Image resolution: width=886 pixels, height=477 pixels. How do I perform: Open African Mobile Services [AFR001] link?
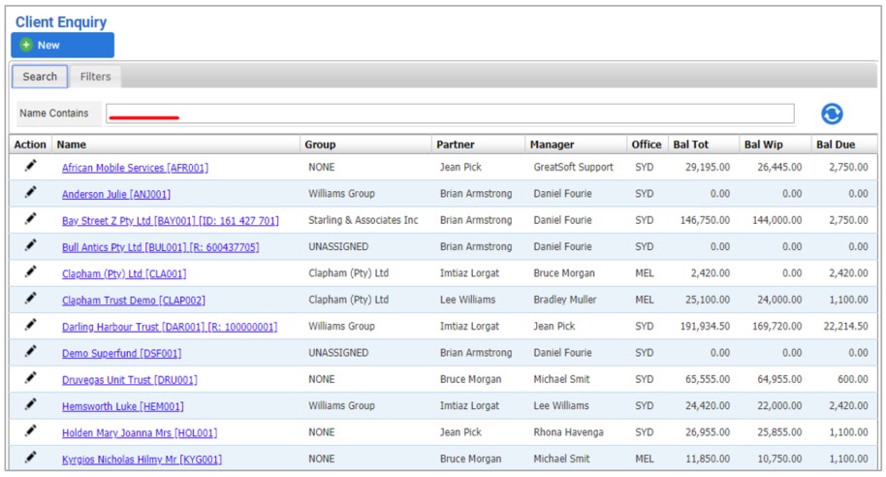pyautogui.click(x=135, y=168)
